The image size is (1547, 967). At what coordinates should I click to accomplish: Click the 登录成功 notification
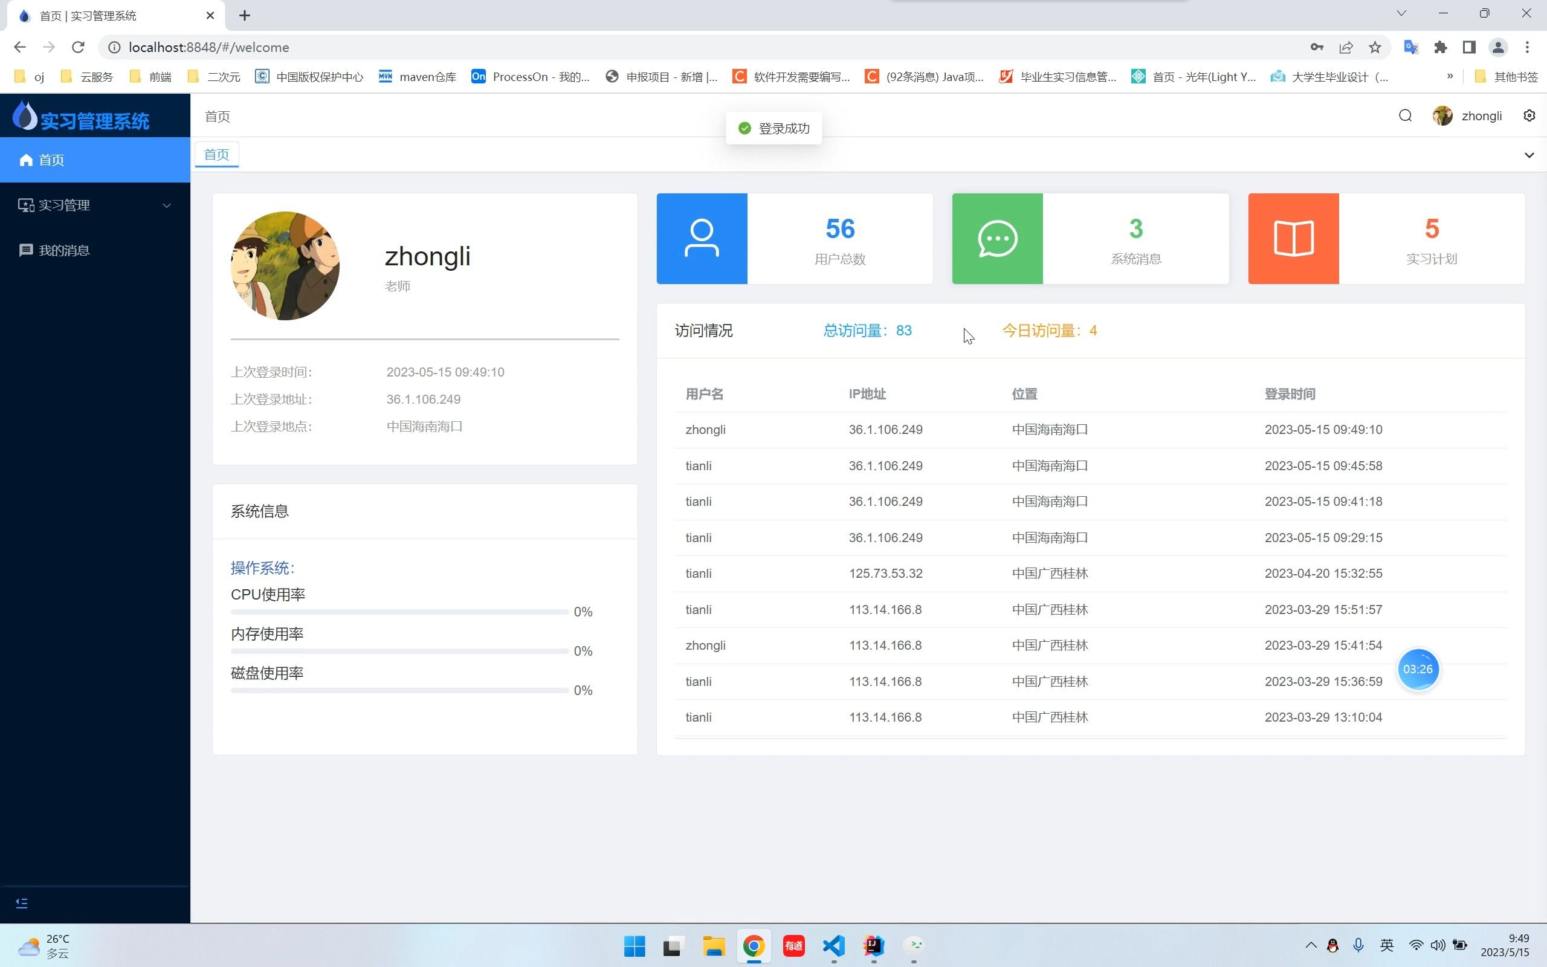(x=773, y=129)
